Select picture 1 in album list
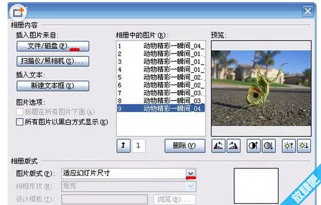 pyautogui.click(x=161, y=46)
